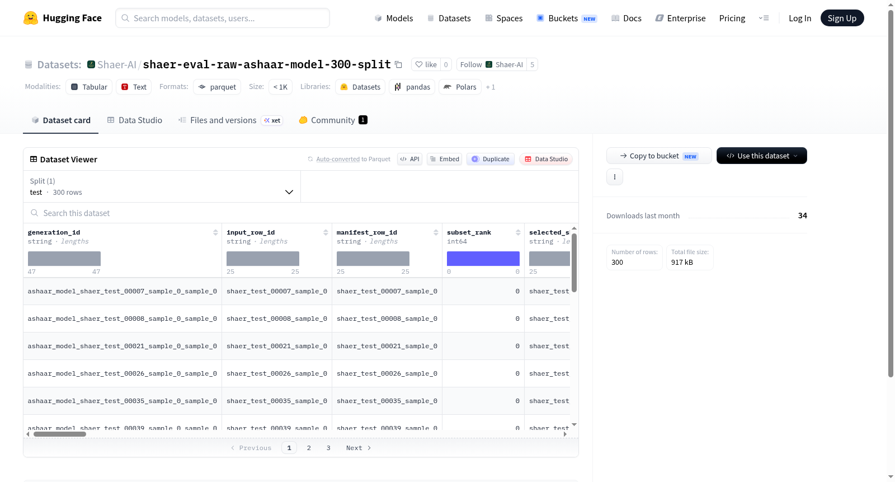Open the navigation overflow menu icon

[764, 18]
